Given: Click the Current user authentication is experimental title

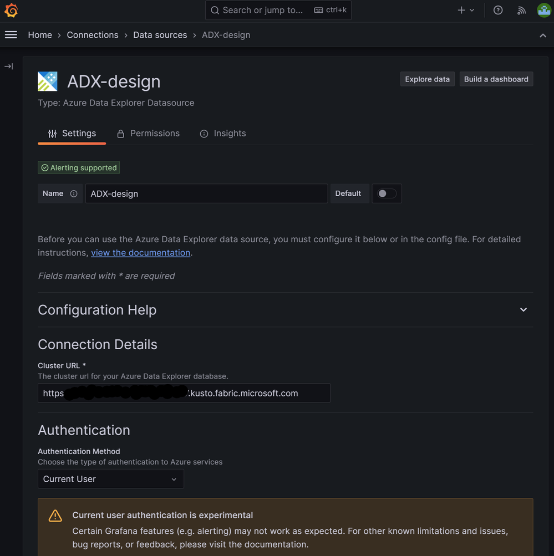Looking at the screenshot, I should tap(162, 515).
